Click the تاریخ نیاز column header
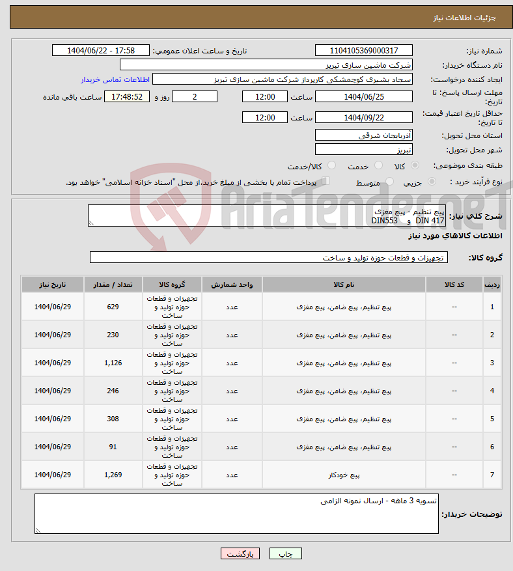 (53, 285)
